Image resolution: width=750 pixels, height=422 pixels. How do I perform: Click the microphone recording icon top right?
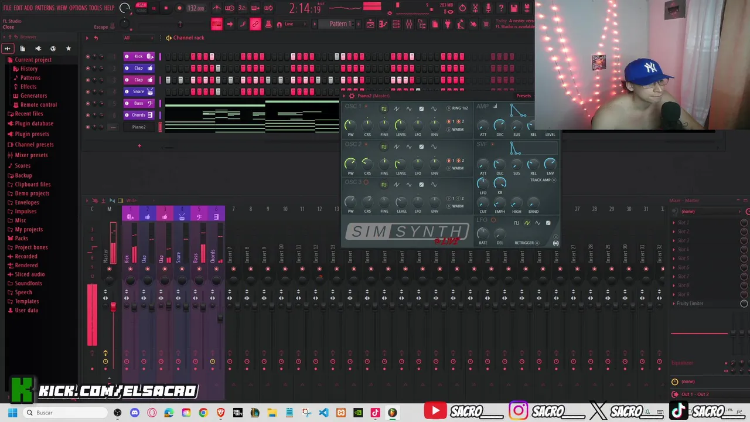click(489, 8)
